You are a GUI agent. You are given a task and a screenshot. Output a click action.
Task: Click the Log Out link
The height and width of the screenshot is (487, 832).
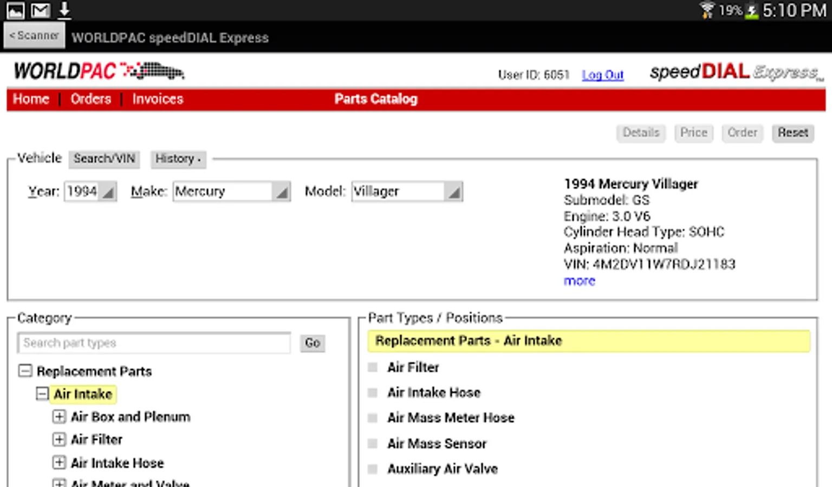tap(602, 75)
